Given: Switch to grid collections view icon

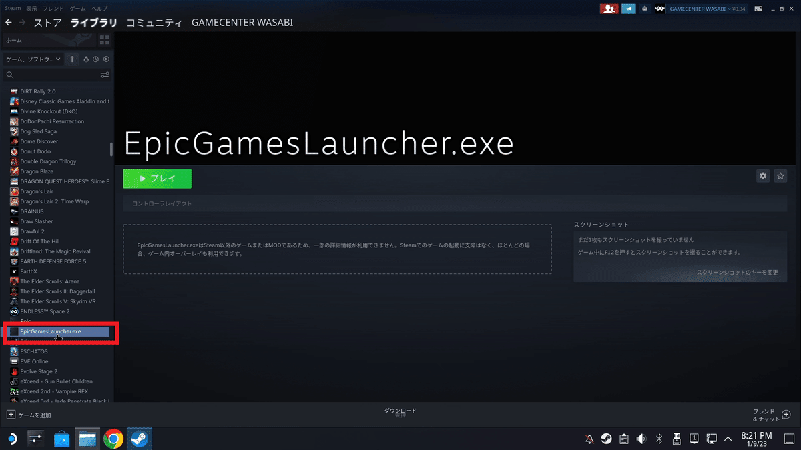Looking at the screenshot, I should (105, 40).
